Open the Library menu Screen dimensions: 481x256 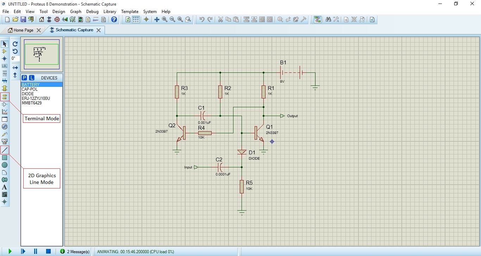[110, 12]
